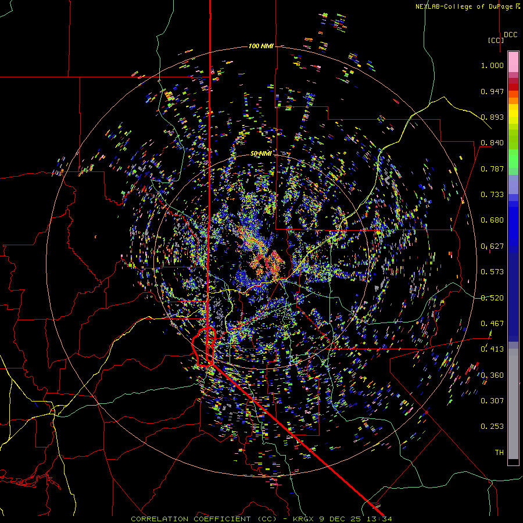Click the NEXLAB-College of DuPage credit text

click(467, 6)
